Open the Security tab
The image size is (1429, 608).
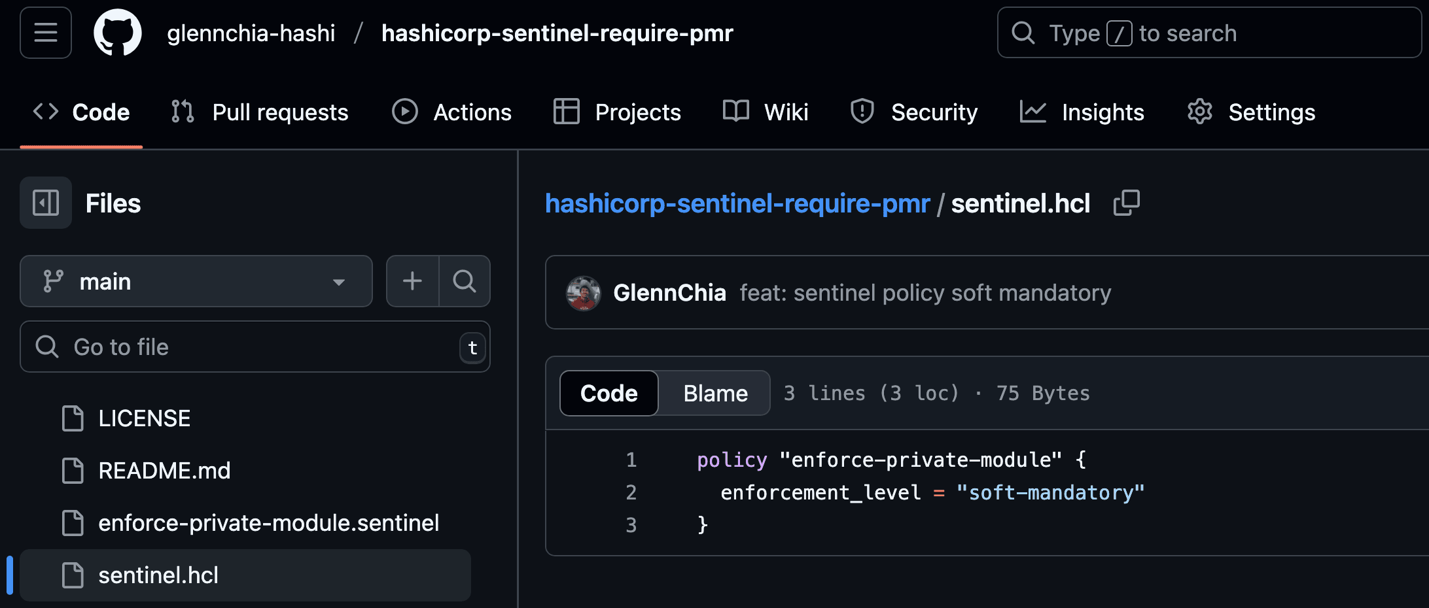(915, 112)
